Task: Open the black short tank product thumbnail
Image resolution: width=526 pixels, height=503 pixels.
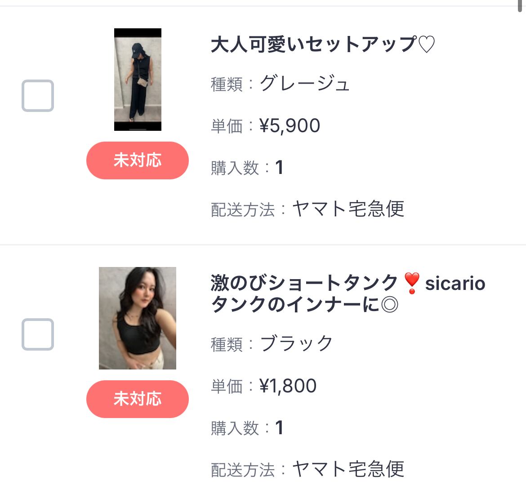Action: (138, 318)
